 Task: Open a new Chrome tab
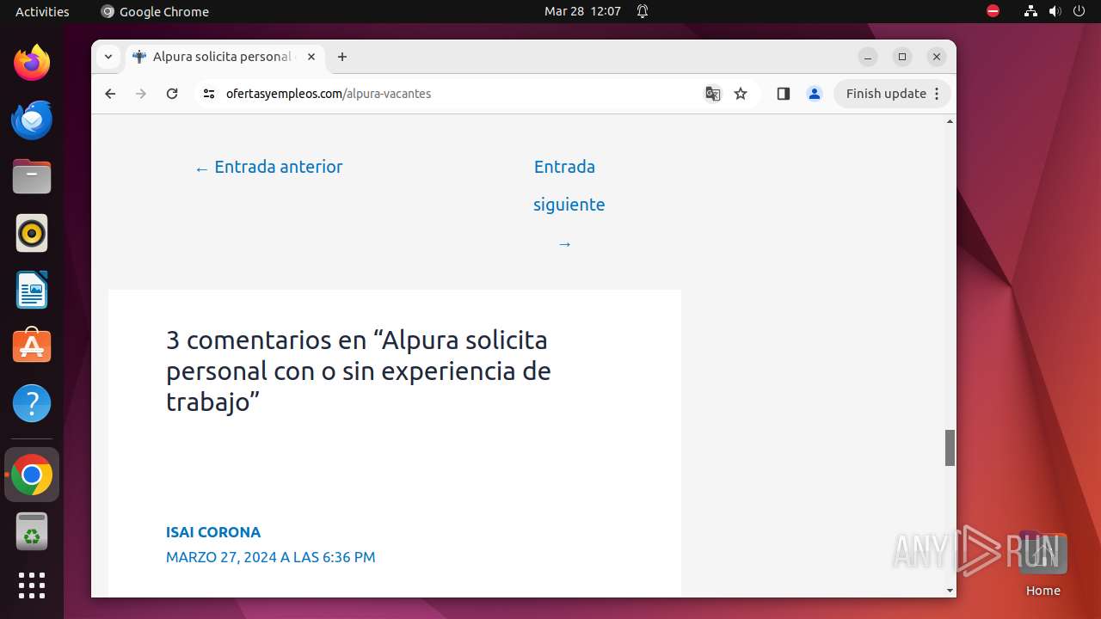(x=342, y=57)
